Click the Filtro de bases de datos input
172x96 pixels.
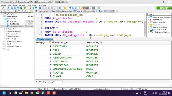pyautogui.click(x=8, y=11)
